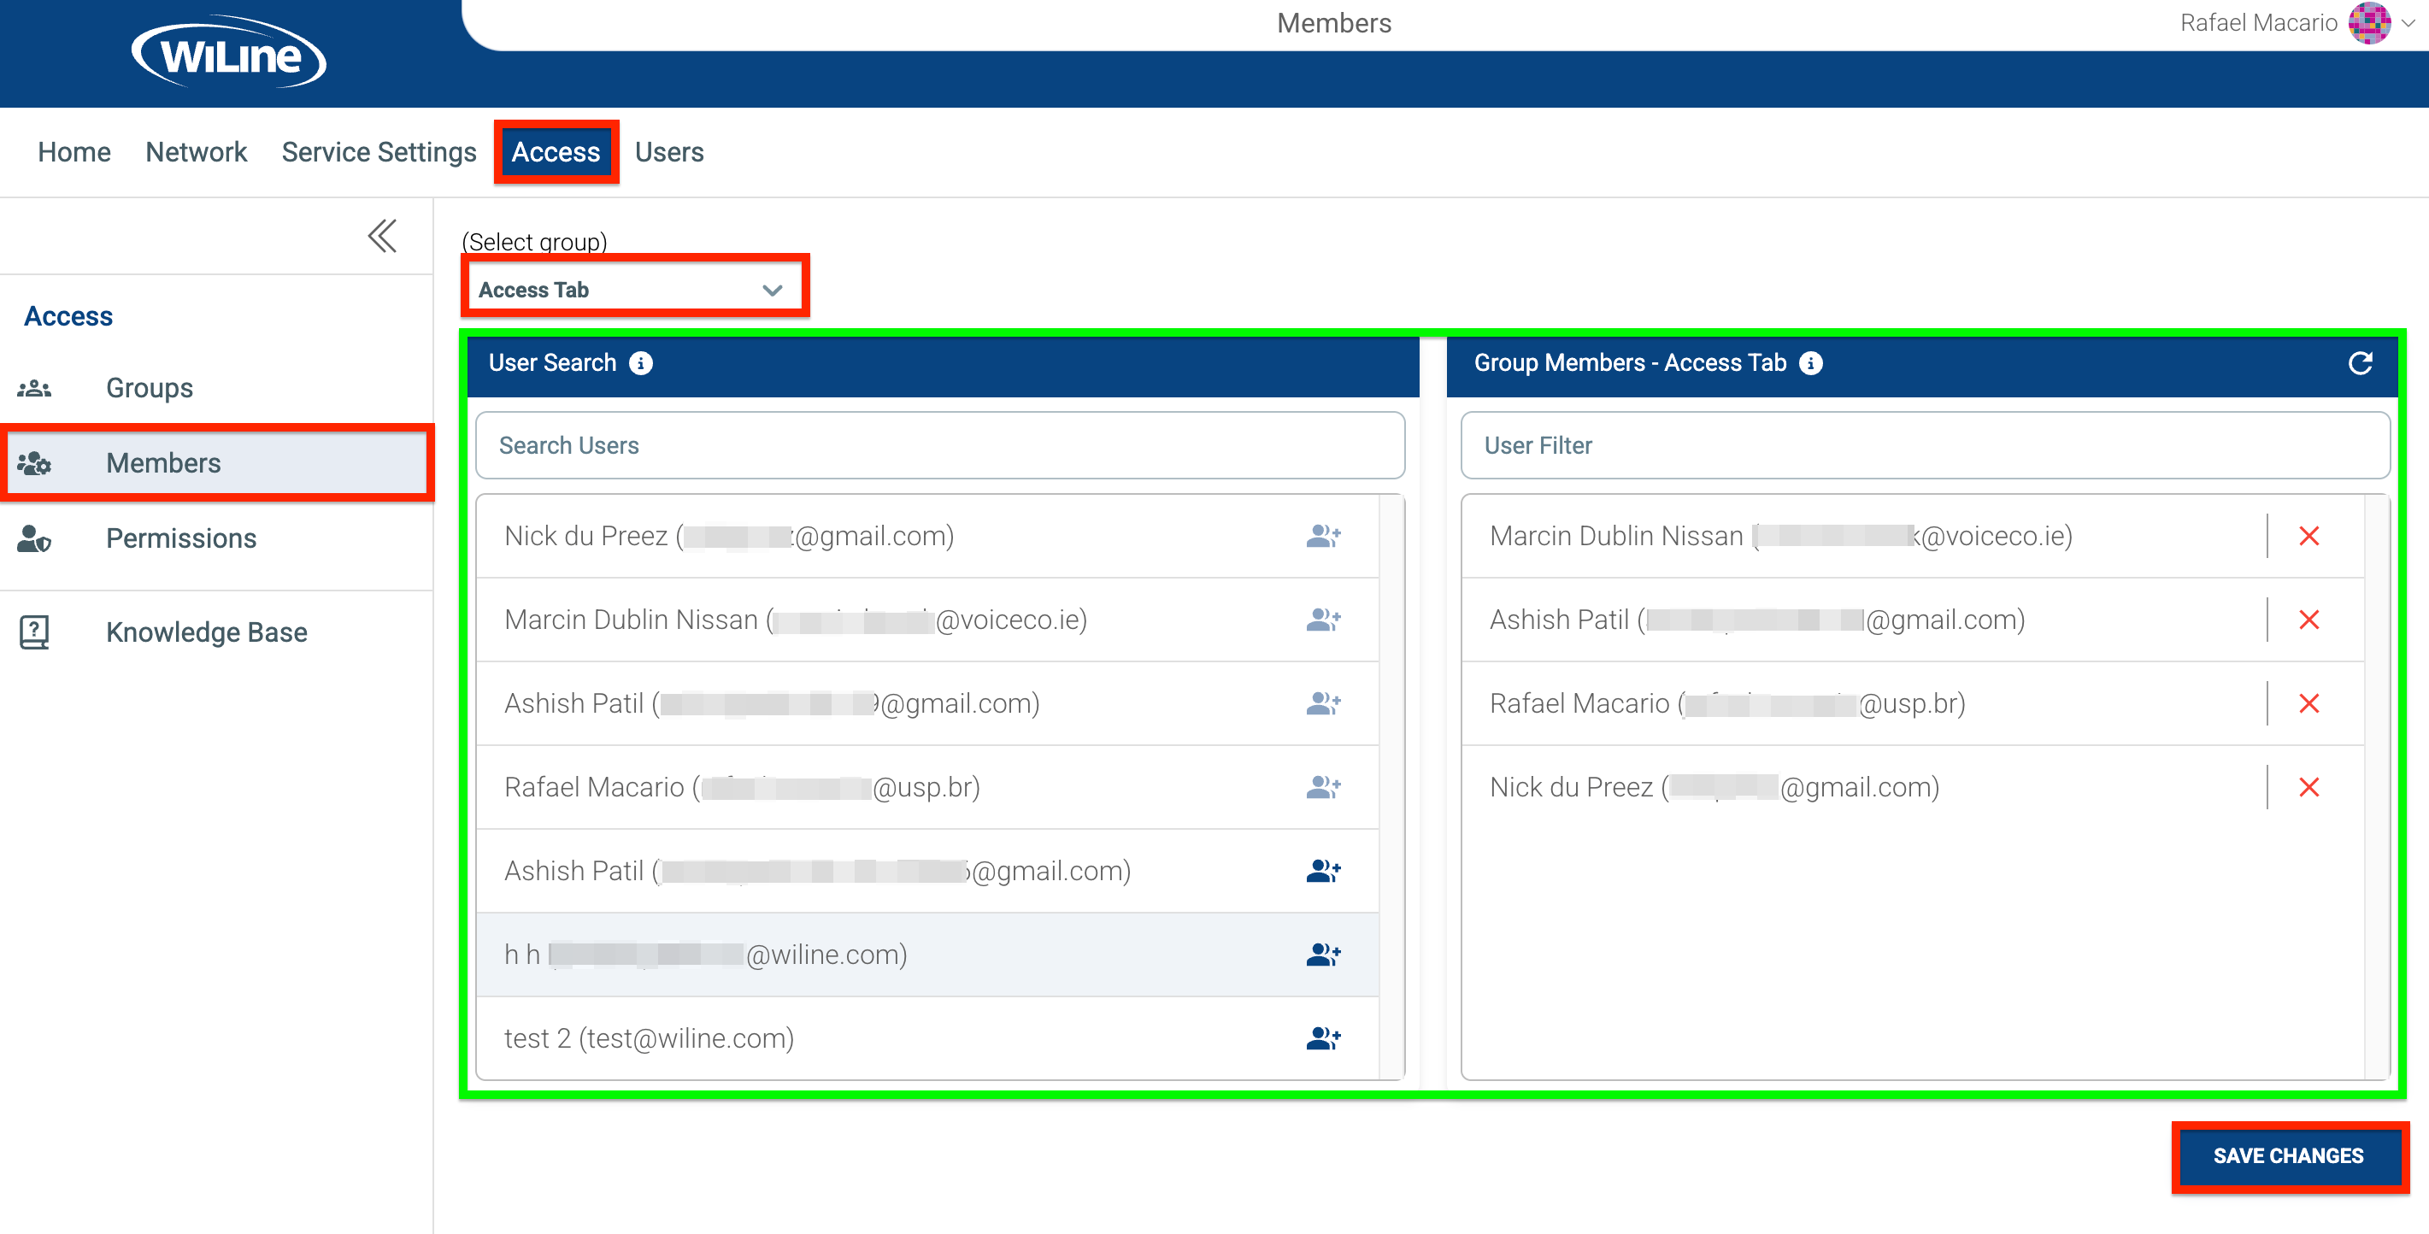Open the Users tab

(669, 152)
